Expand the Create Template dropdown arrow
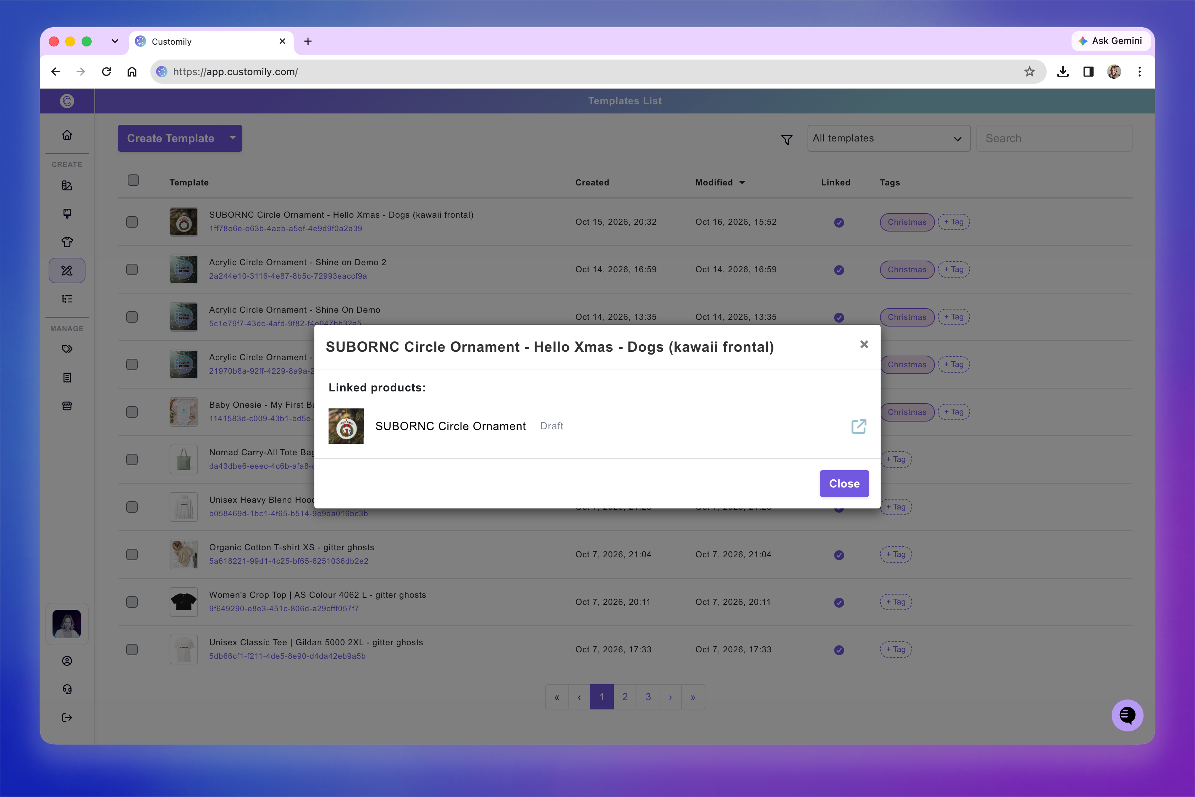This screenshot has height=797, width=1195. pyautogui.click(x=232, y=138)
